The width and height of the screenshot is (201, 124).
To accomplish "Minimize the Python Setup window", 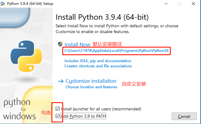I will (x=166, y=4).
